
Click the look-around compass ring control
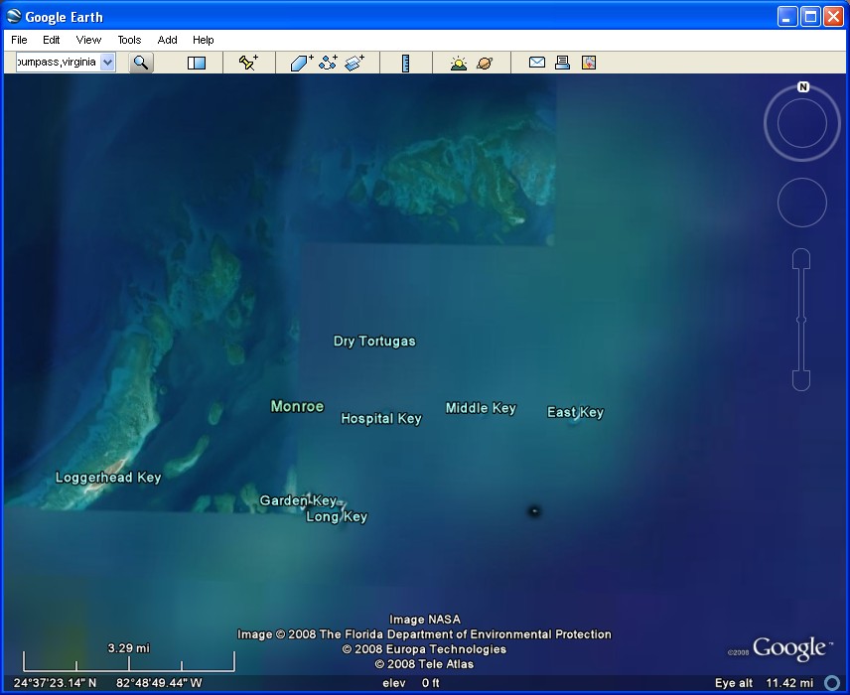[x=802, y=123]
